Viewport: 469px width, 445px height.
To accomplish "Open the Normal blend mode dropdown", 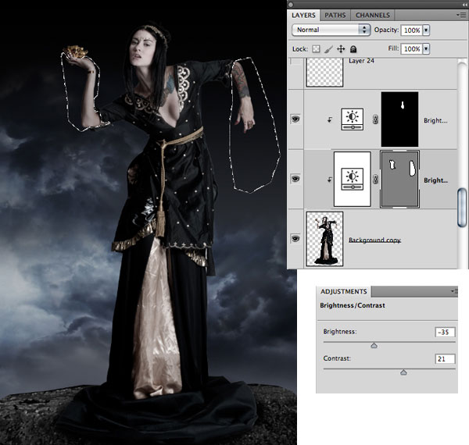I will point(331,30).
